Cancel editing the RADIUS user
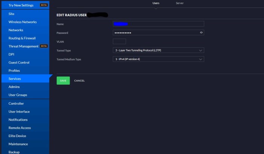Image resolution: width=264 pixels, height=154 pixels. pyautogui.click(x=79, y=80)
